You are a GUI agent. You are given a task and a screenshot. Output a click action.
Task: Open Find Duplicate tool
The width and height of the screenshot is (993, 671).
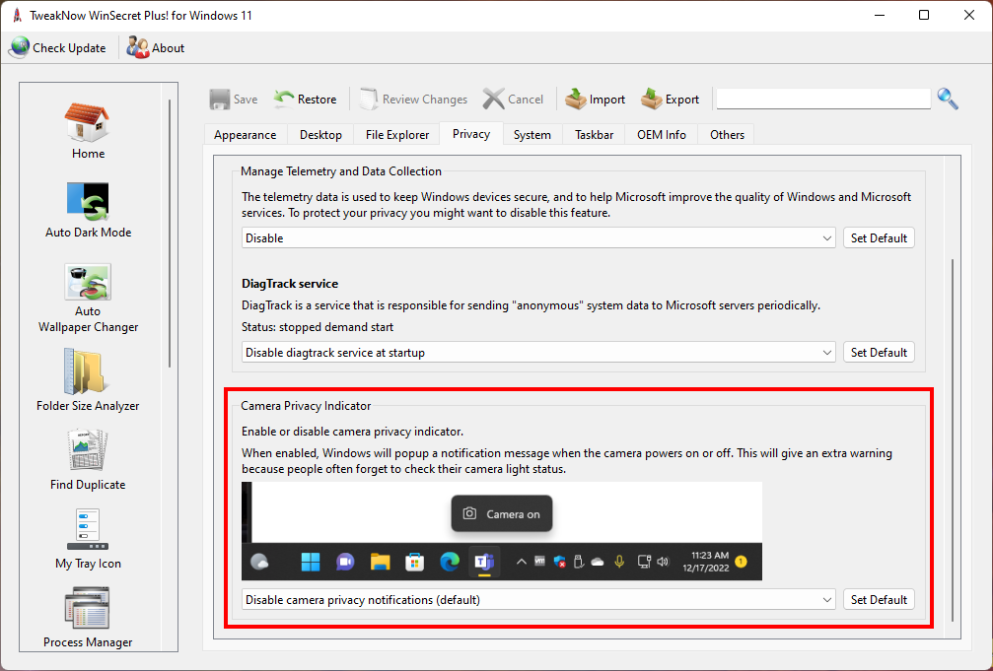pyautogui.click(x=88, y=459)
